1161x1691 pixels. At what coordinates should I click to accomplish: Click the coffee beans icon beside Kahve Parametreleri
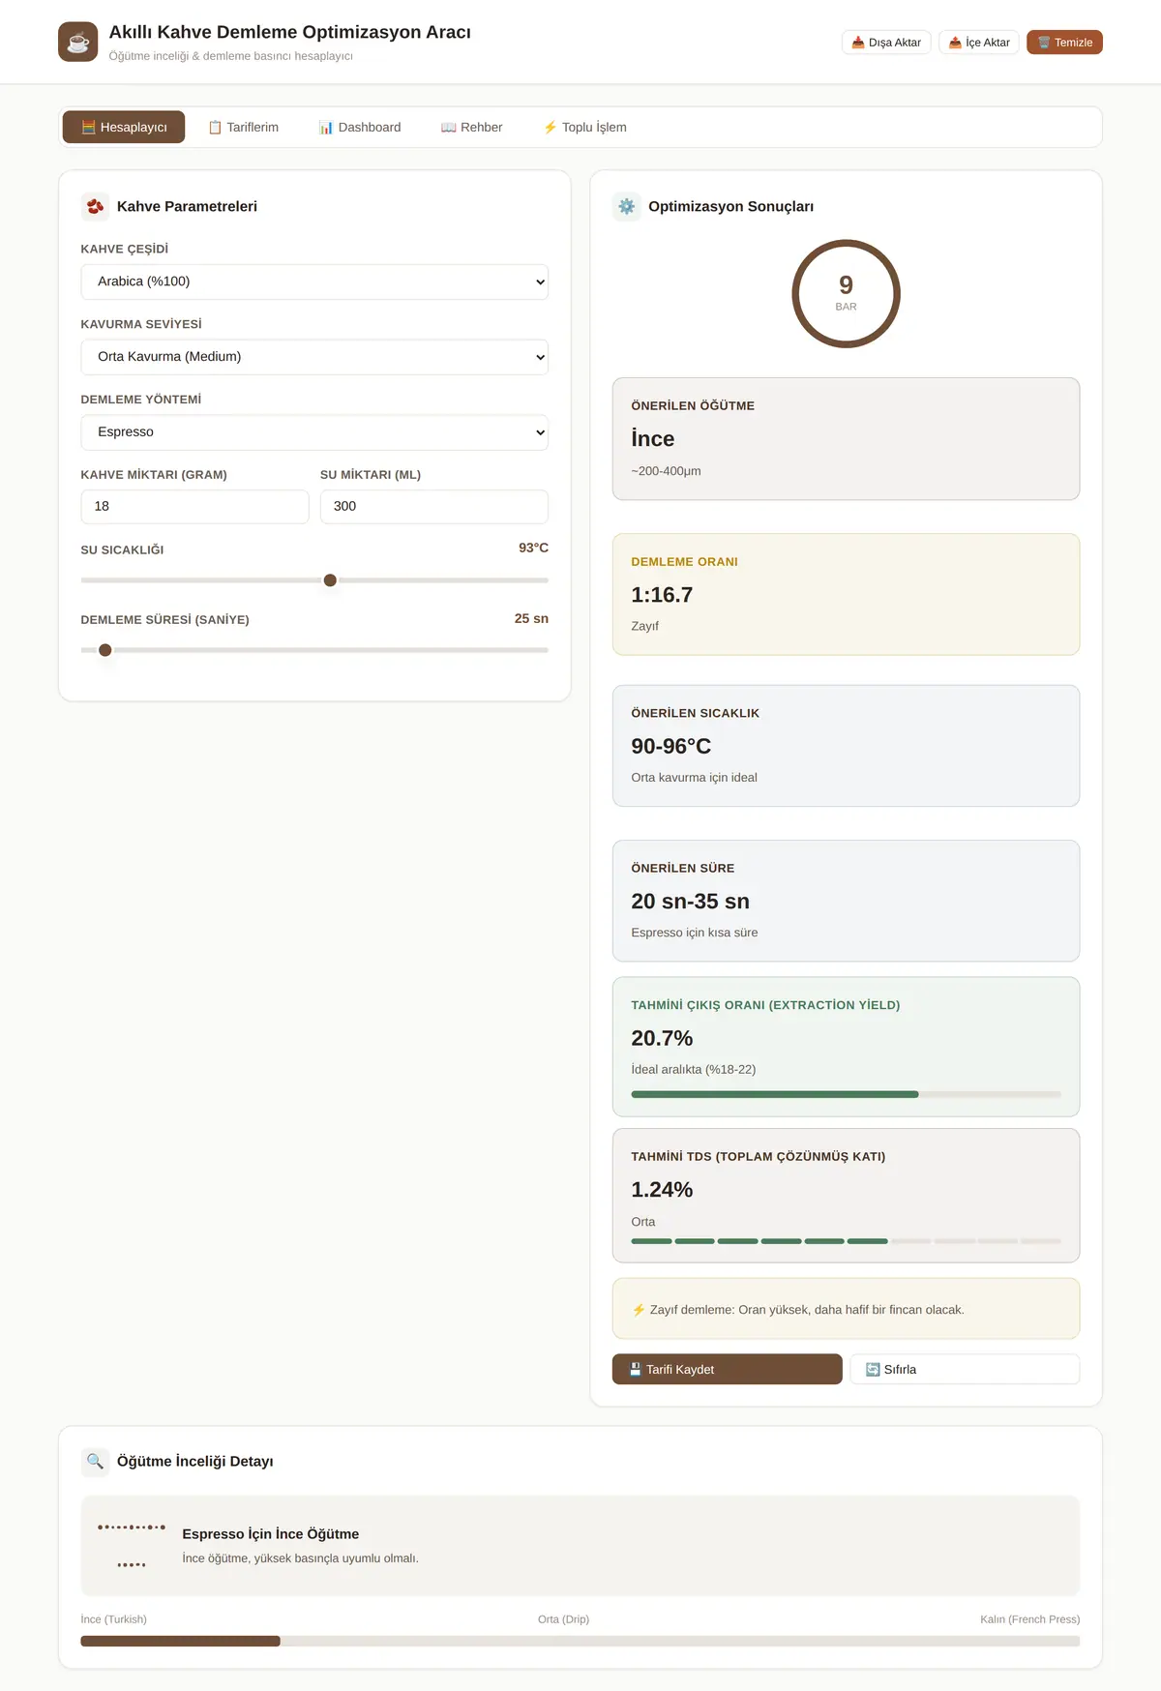tap(95, 206)
